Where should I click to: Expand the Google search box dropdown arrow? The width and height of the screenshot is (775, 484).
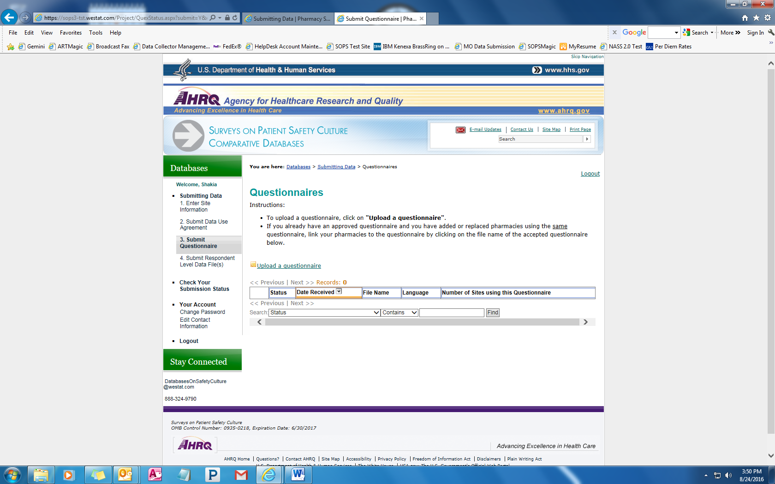click(x=676, y=33)
